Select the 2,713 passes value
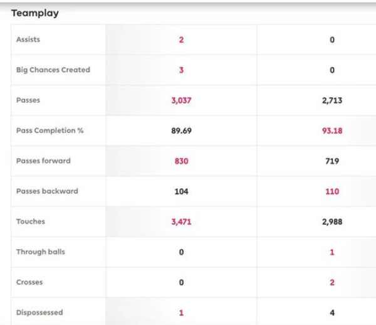The height and width of the screenshot is (325, 376). pos(332,100)
